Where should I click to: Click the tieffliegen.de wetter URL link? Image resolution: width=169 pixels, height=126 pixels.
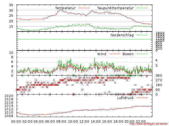pos(149,124)
